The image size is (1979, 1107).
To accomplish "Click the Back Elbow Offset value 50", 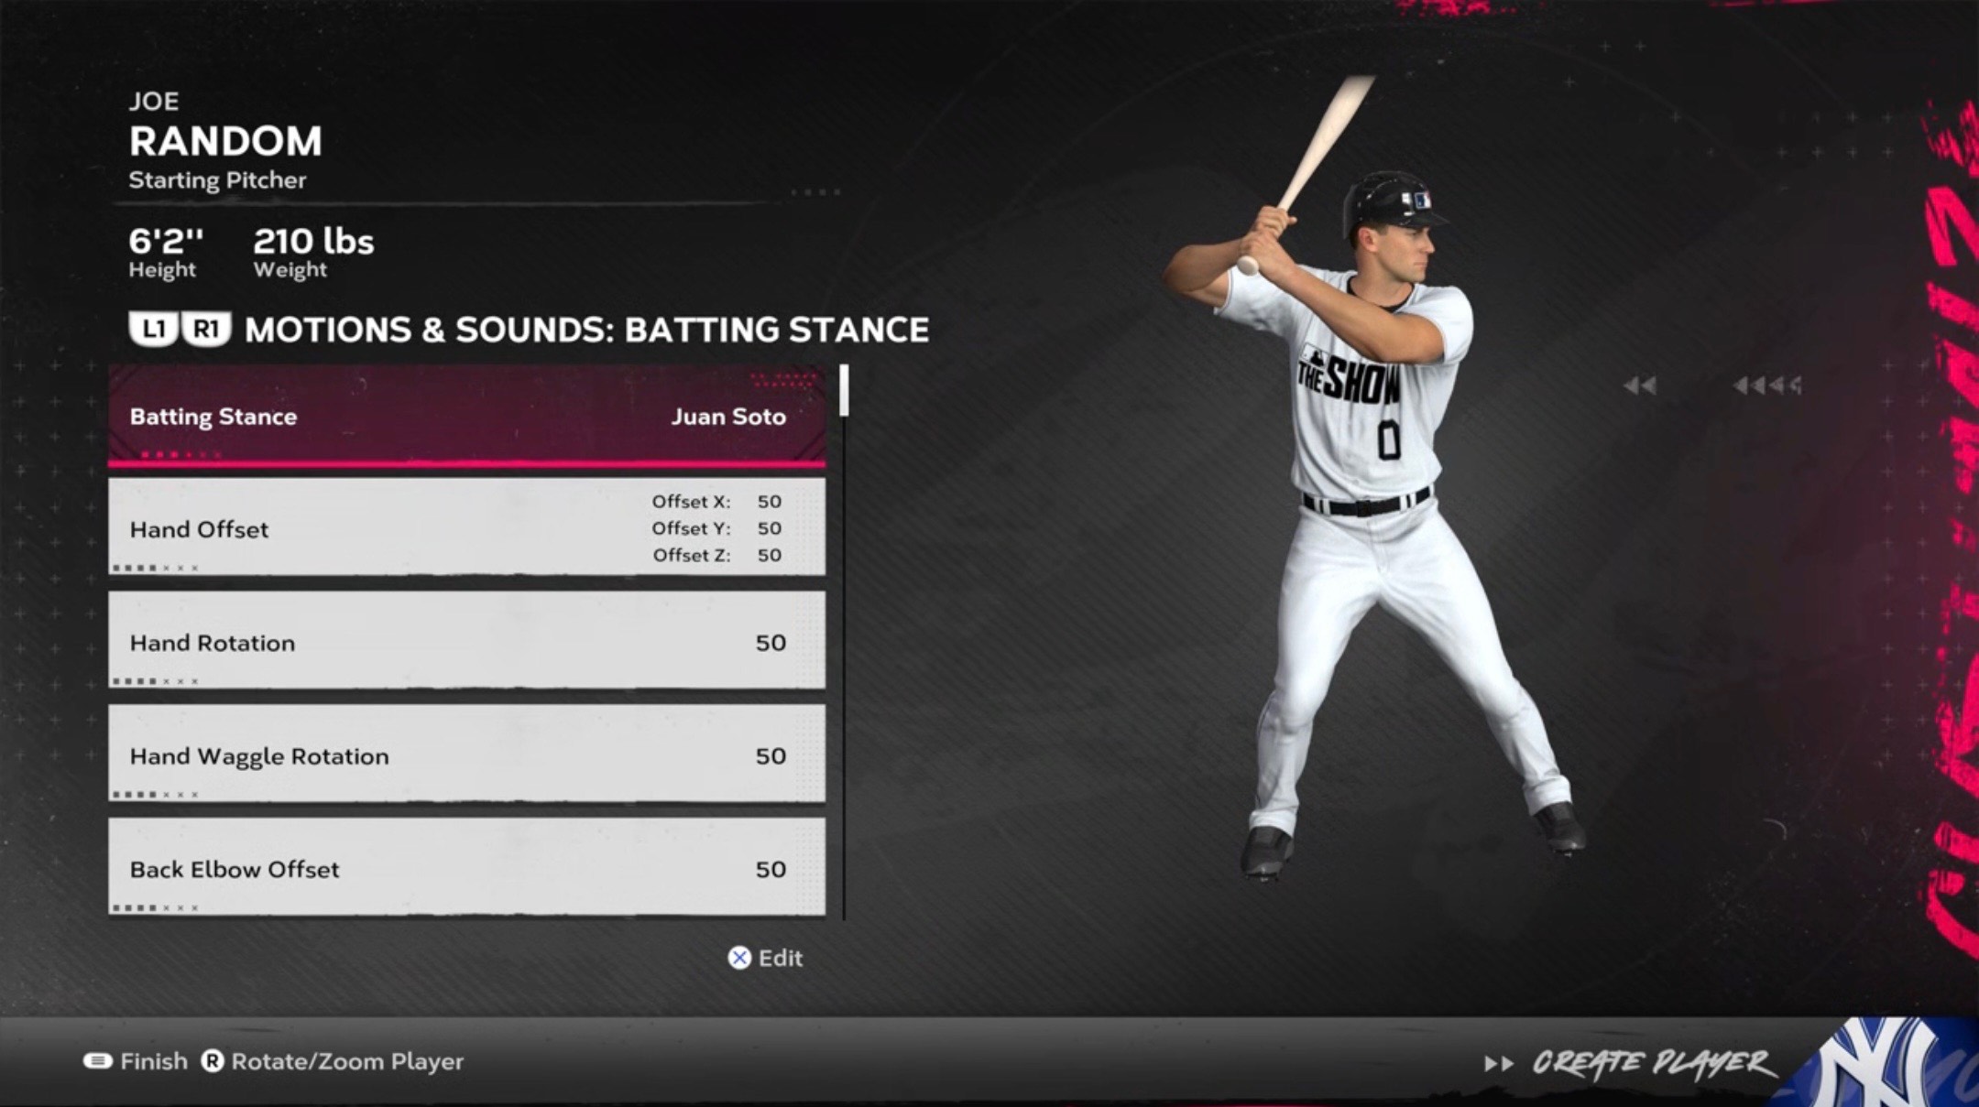I will click(x=771, y=870).
